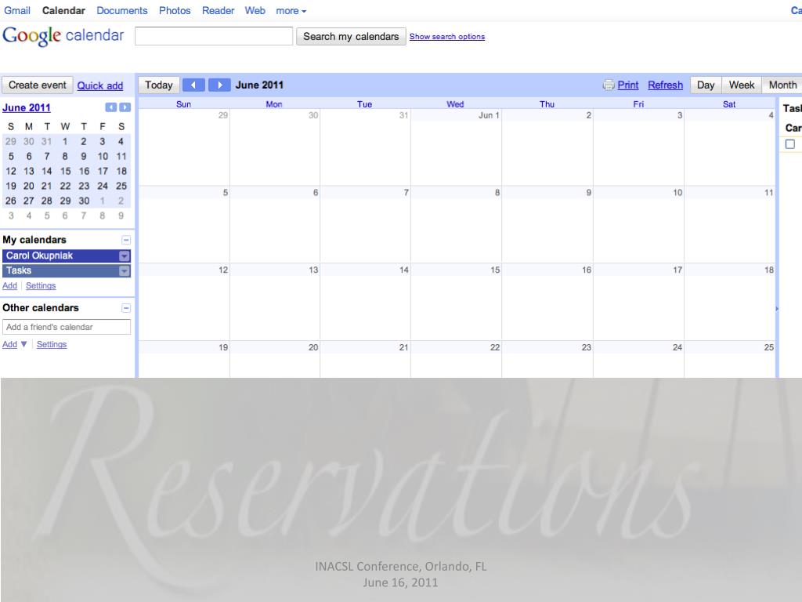Click the Quick add link

pyautogui.click(x=100, y=86)
